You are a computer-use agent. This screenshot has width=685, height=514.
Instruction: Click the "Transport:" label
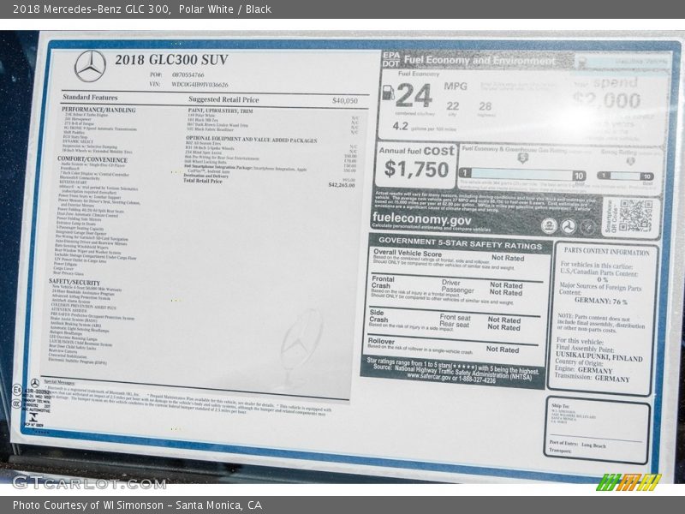[560, 451]
